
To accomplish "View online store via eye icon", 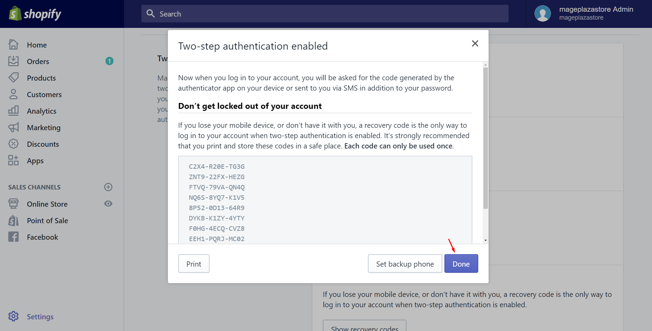I will 108,204.
